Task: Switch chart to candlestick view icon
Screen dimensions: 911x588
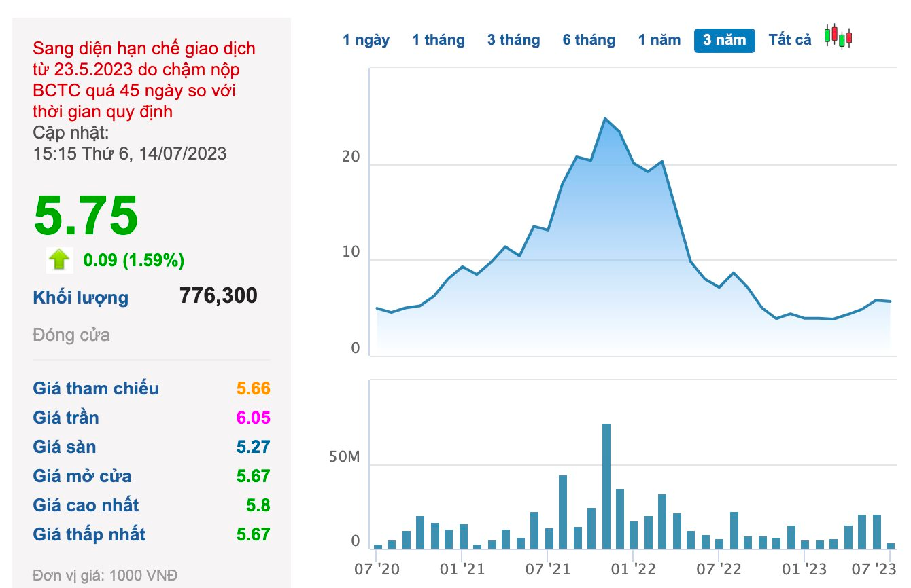Action: 838,37
